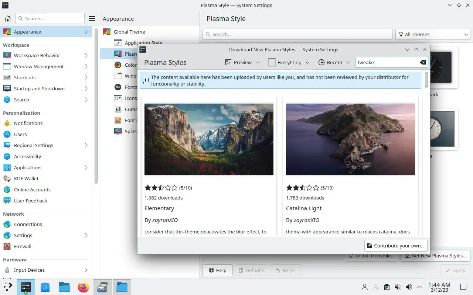Open the application launcher in taskbar
473x295 pixels.
(8, 287)
